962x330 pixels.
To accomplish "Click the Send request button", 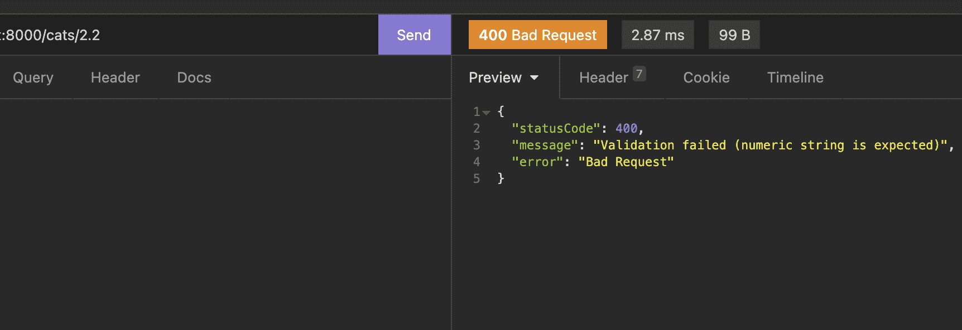I will [x=414, y=35].
